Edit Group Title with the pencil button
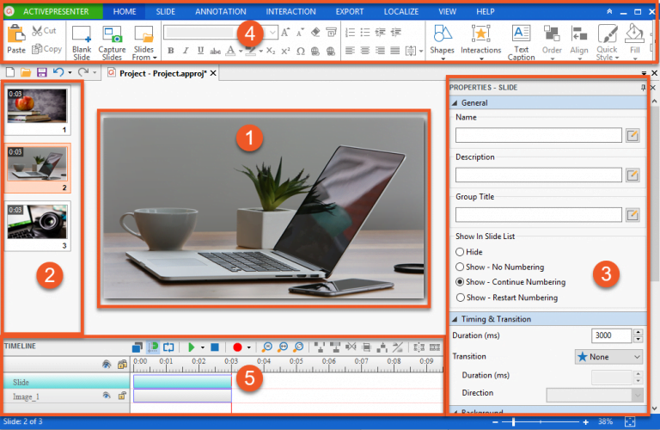This screenshot has height=430, width=660. [632, 215]
